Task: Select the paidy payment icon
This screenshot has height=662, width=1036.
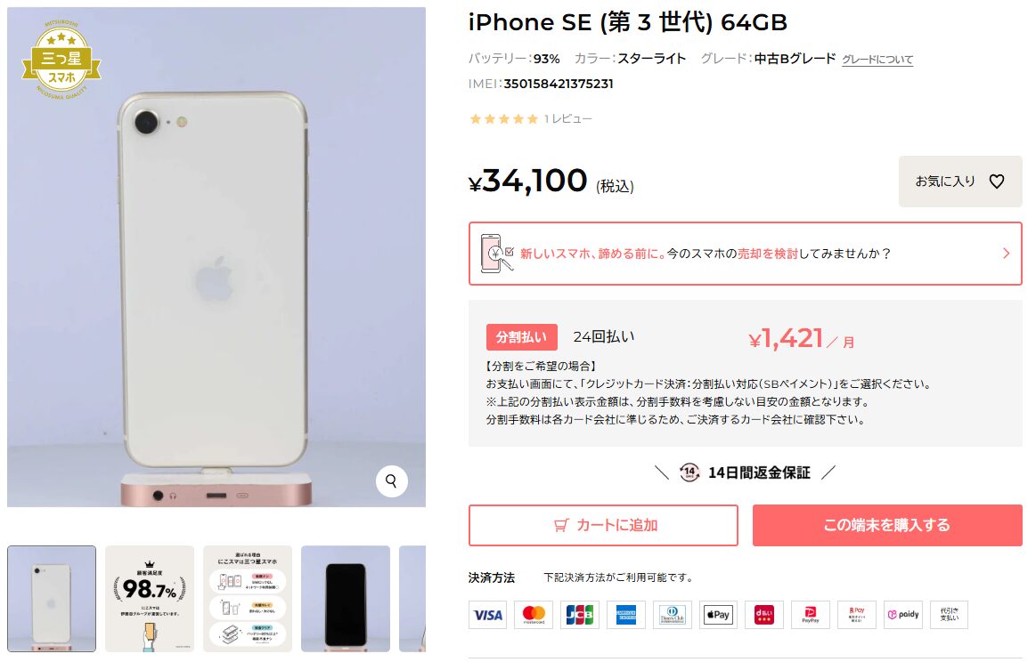Action: [x=902, y=615]
